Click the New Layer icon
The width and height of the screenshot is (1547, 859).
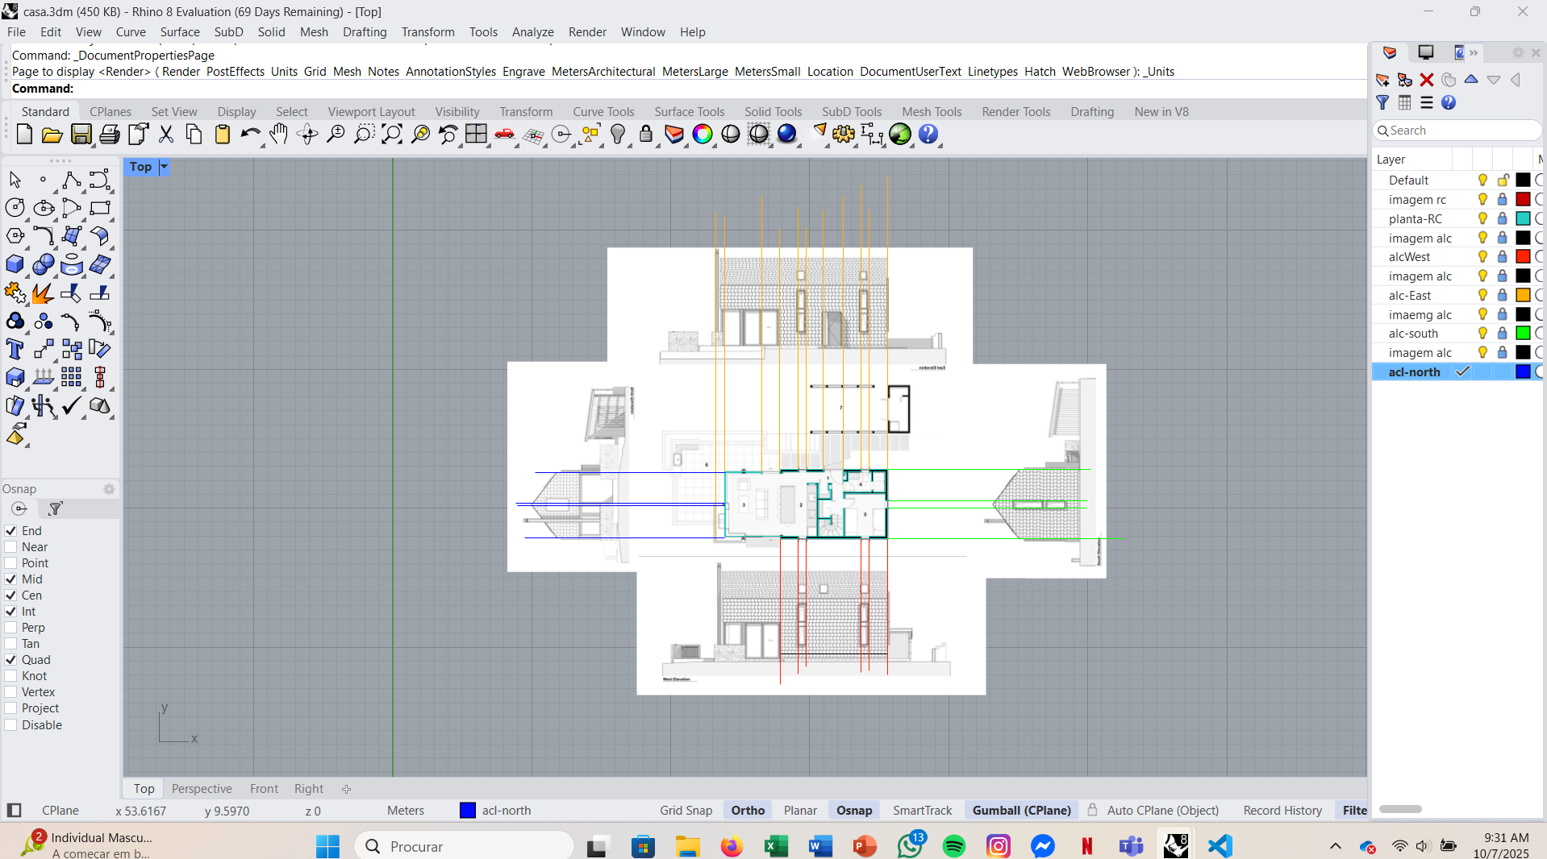[x=1382, y=80]
